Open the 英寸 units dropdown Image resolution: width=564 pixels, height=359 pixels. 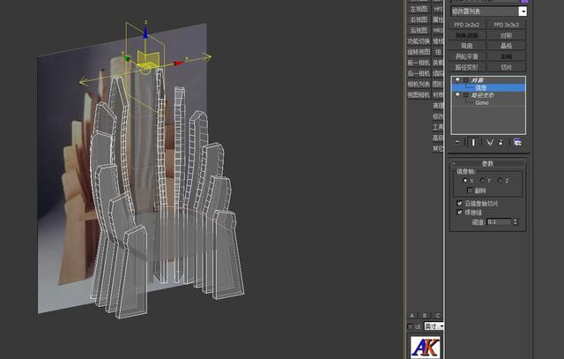tap(434, 326)
